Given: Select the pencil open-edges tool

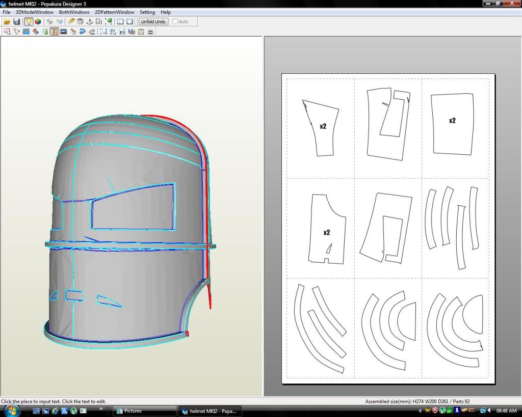Looking at the screenshot, I should point(71,21).
